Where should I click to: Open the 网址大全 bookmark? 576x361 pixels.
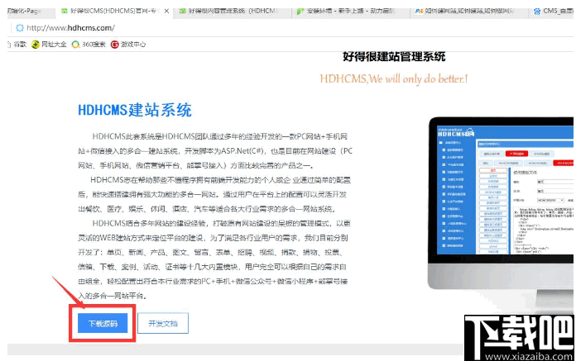tap(49, 45)
